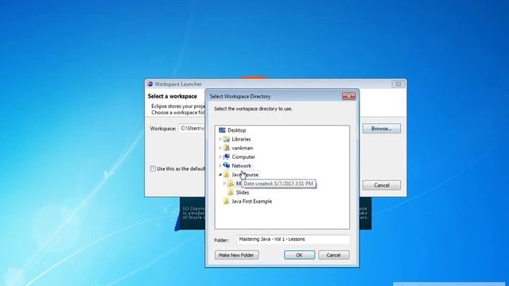Expand the Libraries tree node
The image size is (509, 286).
pyautogui.click(x=220, y=139)
